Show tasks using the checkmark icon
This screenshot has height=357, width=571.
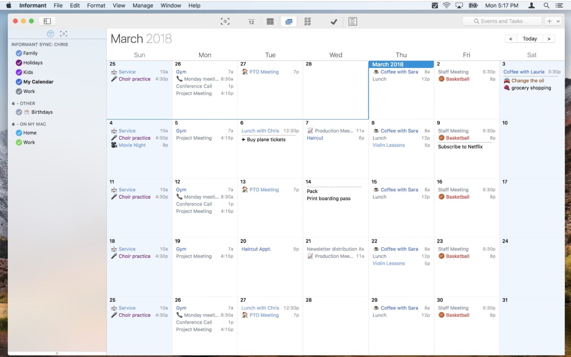[334, 22]
